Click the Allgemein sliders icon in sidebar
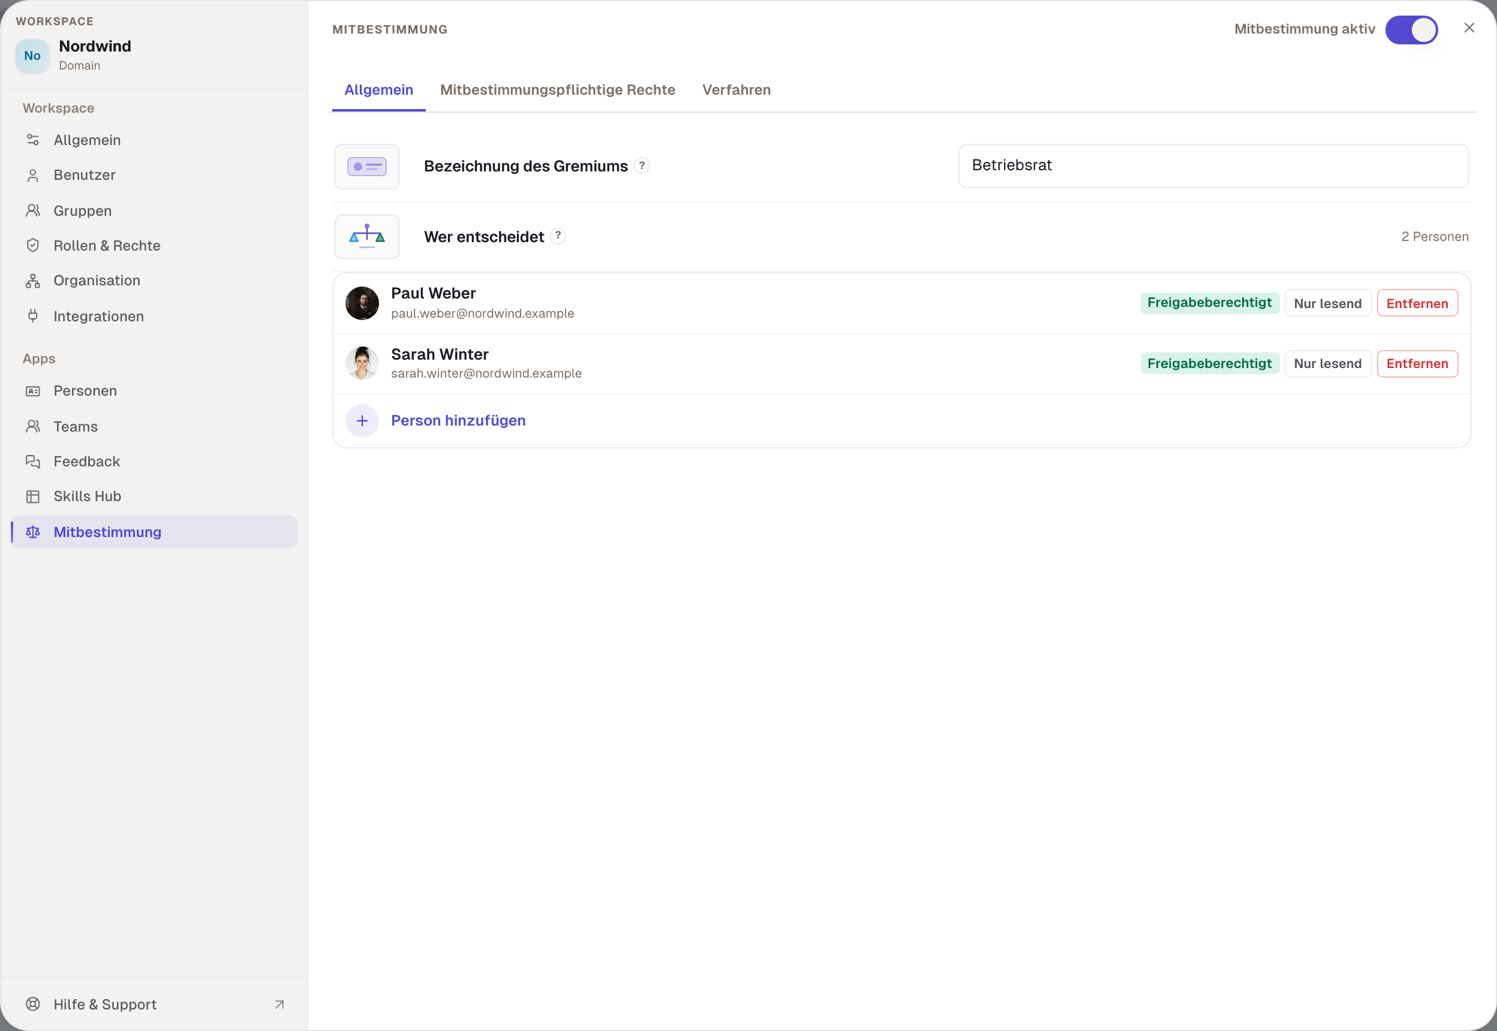This screenshot has width=1497, height=1031. coord(33,140)
